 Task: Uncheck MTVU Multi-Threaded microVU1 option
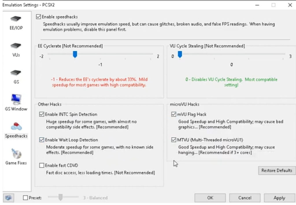[x=174, y=140]
